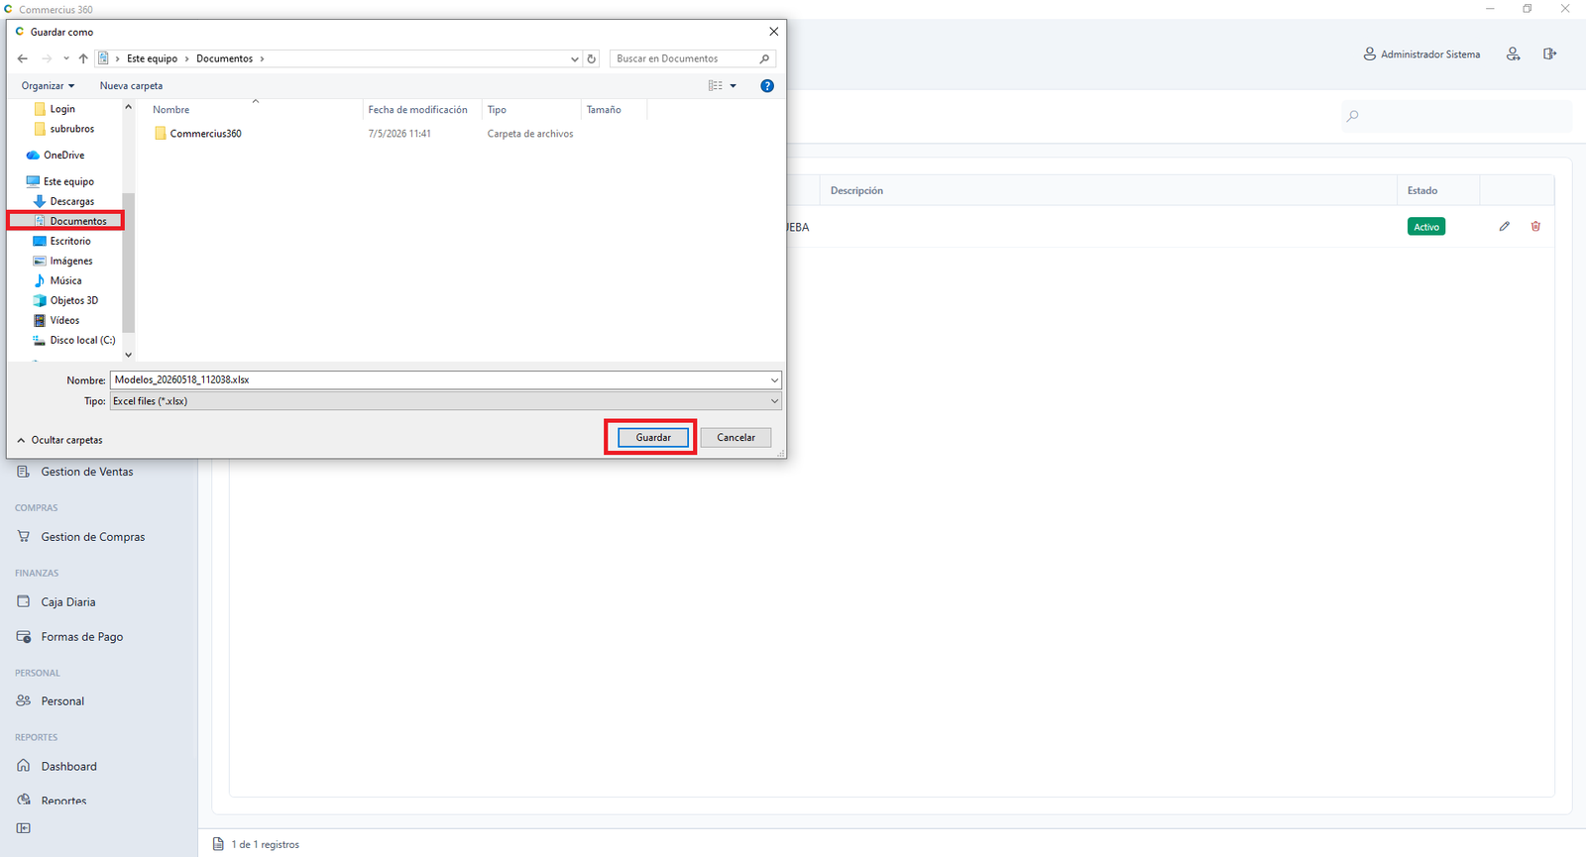Open Gestion de Compras in the sidebar
Viewport: 1586px width, 857px height.
93,537
